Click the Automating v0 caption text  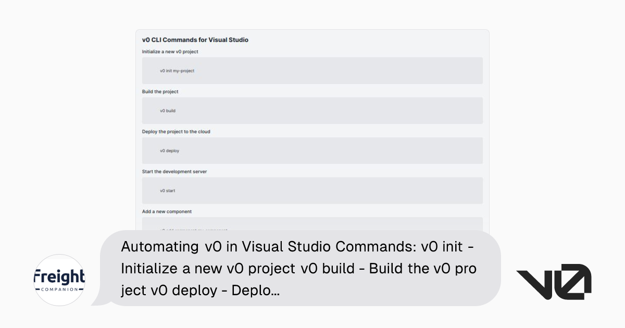(299, 268)
